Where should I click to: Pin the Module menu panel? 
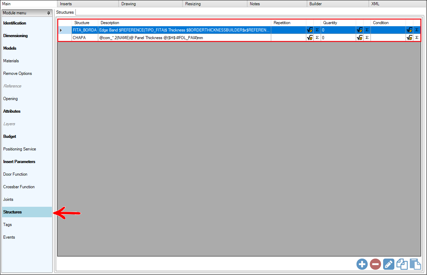point(48,13)
